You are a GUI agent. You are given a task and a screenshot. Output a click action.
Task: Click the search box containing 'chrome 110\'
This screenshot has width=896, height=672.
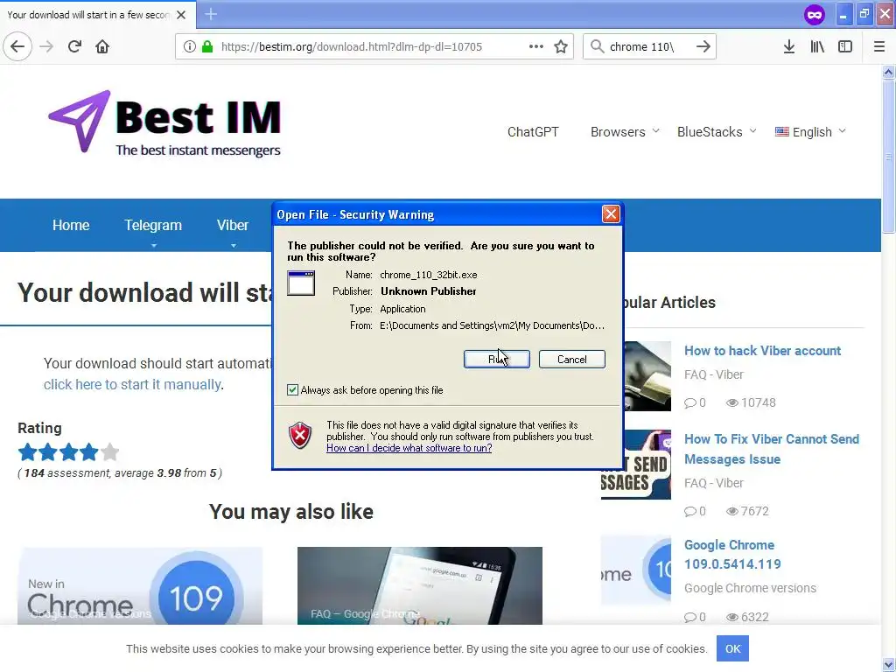pos(649,46)
